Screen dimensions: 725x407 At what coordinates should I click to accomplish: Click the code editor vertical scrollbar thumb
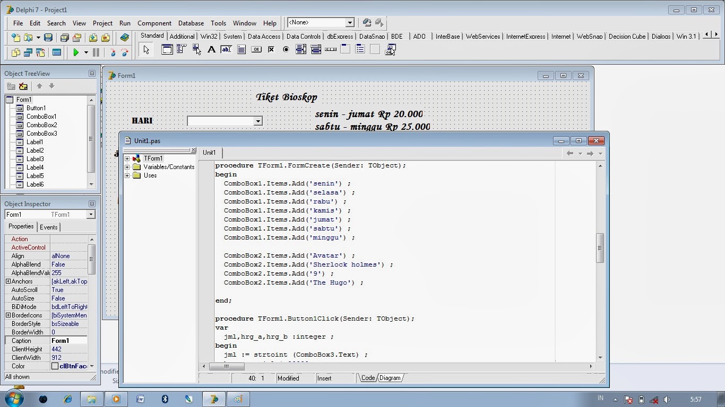[600, 248]
